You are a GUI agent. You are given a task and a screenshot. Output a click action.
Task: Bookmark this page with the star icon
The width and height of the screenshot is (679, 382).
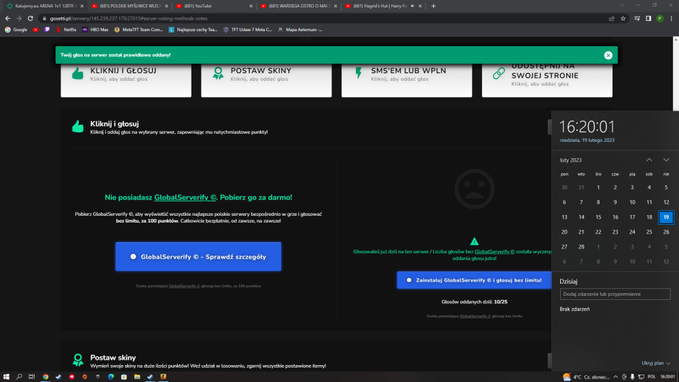click(623, 18)
